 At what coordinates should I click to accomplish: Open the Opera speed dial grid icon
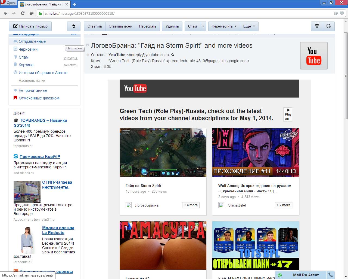coord(31,13)
